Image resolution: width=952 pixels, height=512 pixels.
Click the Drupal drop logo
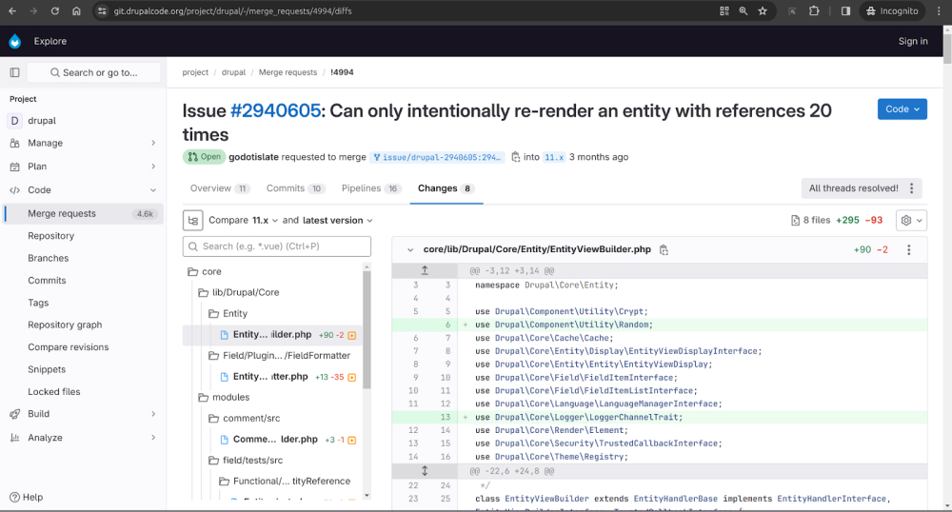coord(15,41)
